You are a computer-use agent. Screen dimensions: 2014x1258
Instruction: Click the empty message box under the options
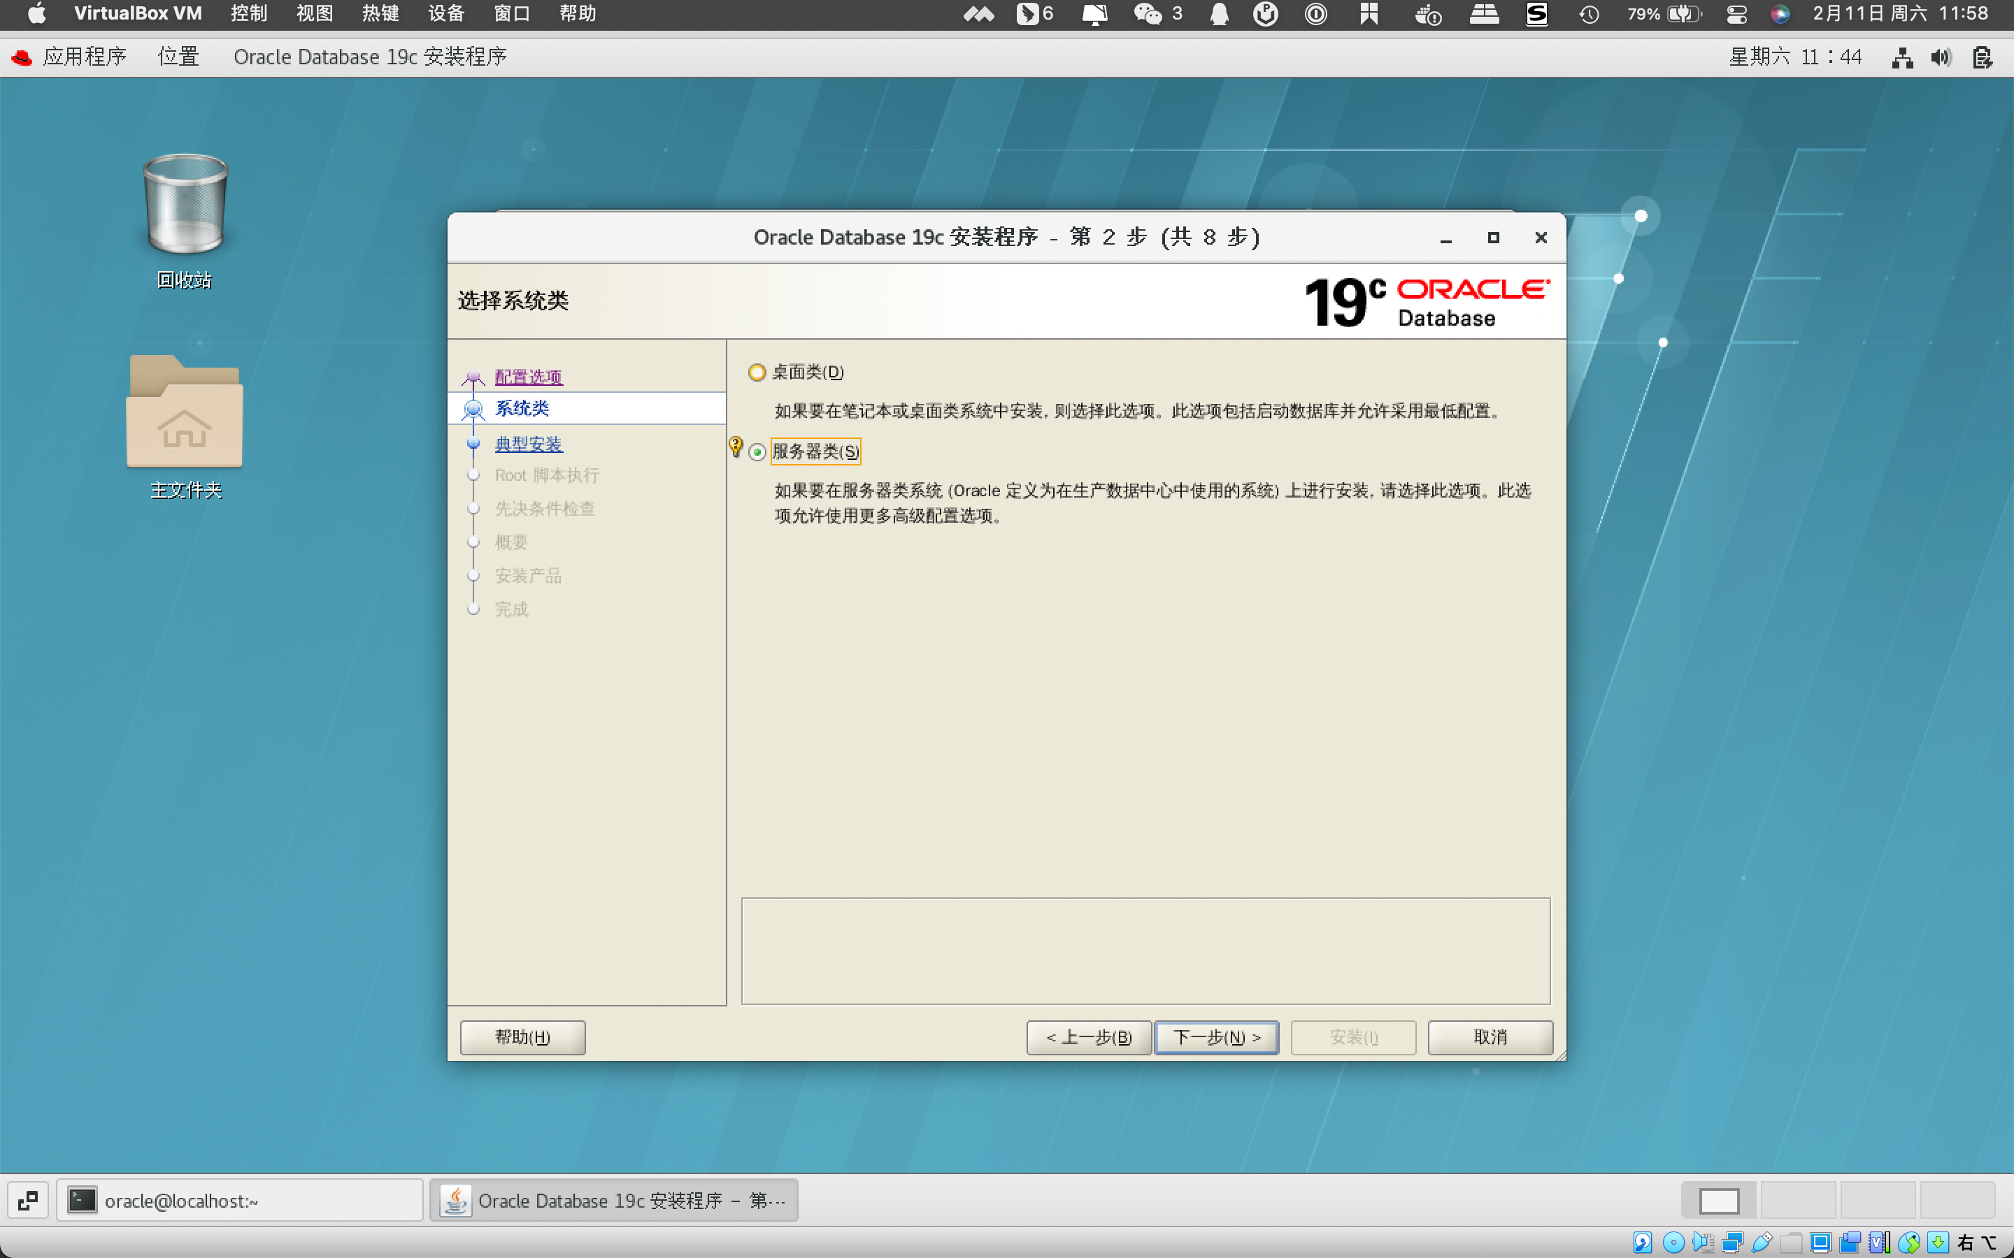(1145, 951)
